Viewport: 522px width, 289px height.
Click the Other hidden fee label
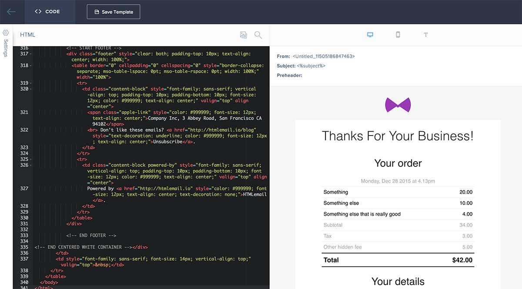pyautogui.click(x=342, y=247)
